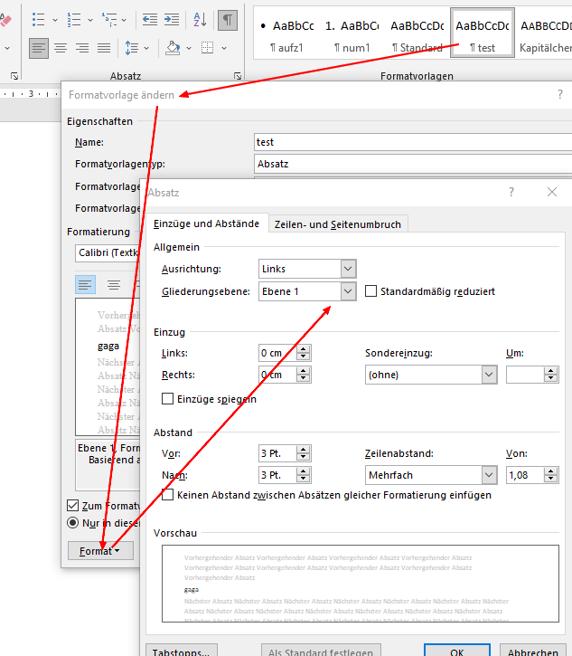Switch to Zeilen- und Seitenumbruch tab
572x656 pixels.
tap(338, 223)
